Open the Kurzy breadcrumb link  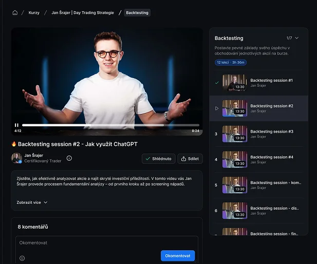pos(34,13)
